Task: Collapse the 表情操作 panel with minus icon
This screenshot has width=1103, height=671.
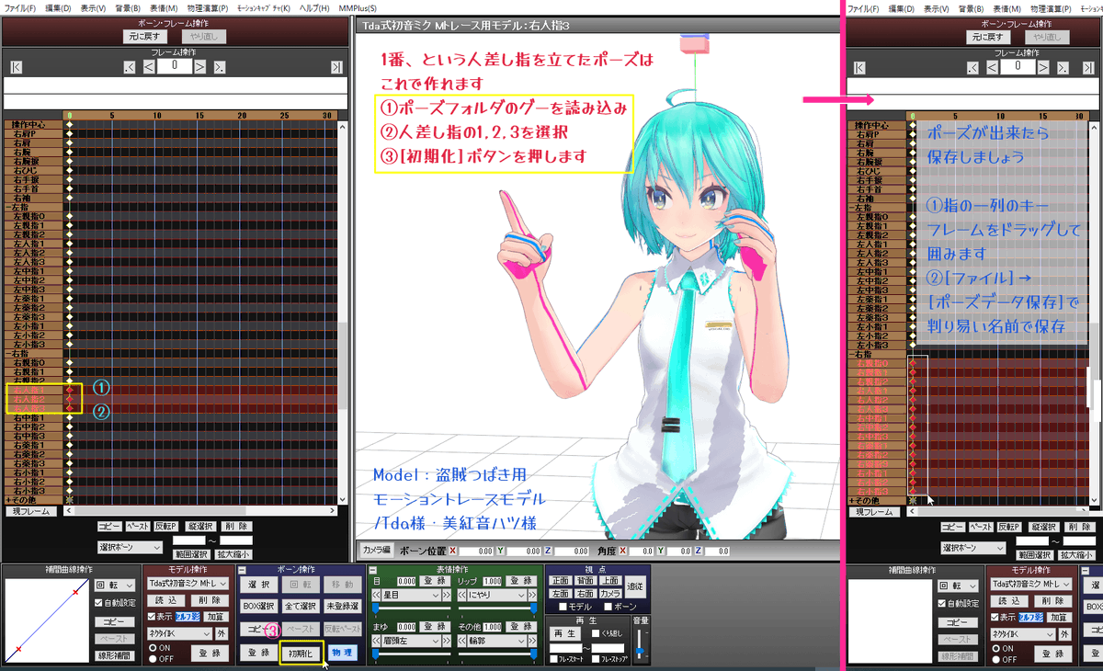Action: click(x=373, y=570)
